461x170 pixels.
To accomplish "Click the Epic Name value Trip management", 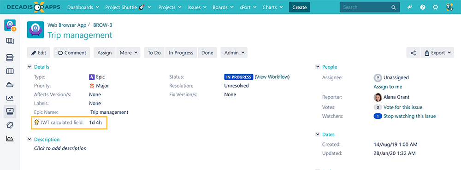I will (109, 112).
